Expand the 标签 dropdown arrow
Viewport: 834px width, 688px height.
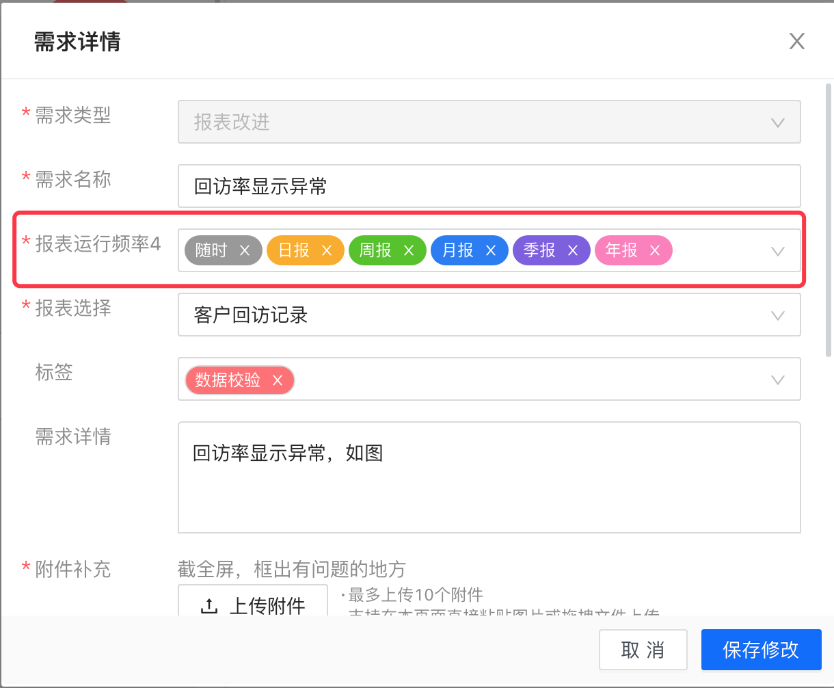[777, 380]
